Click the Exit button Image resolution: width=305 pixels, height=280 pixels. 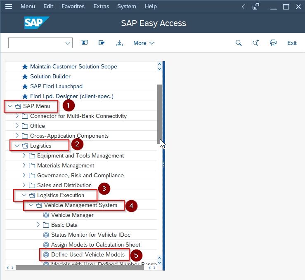click(x=292, y=43)
